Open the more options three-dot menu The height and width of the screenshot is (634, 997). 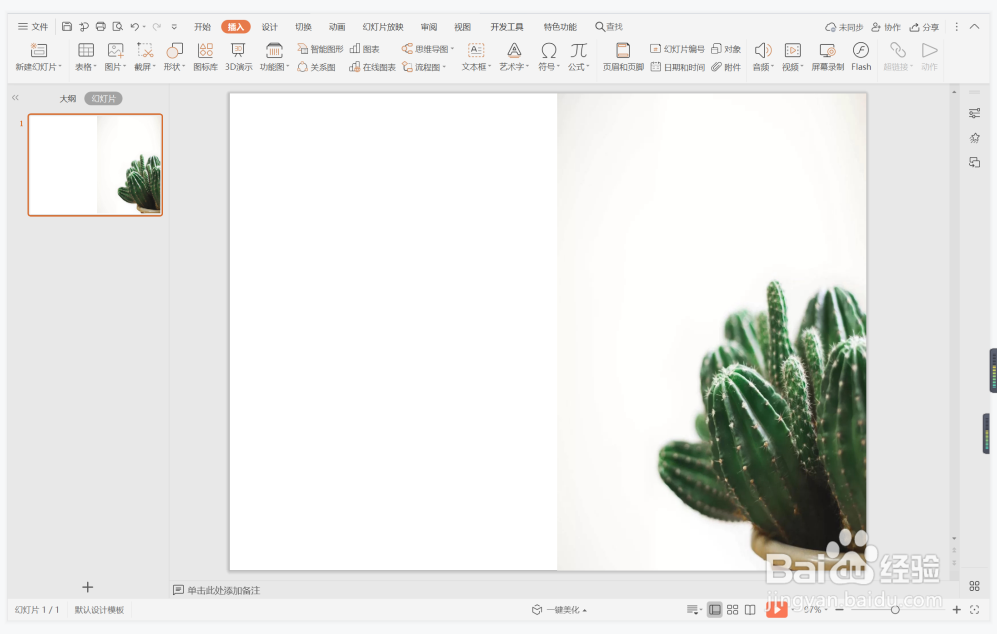tap(956, 26)
